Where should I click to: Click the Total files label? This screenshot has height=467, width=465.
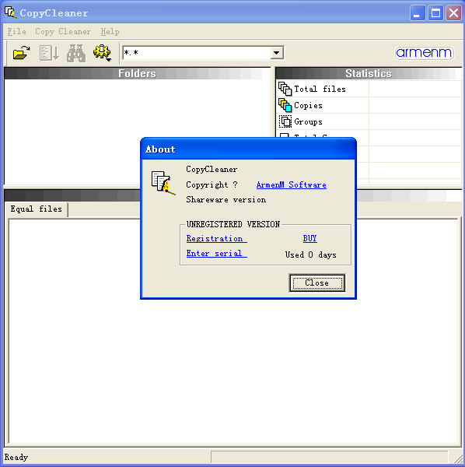coord(320,89)
